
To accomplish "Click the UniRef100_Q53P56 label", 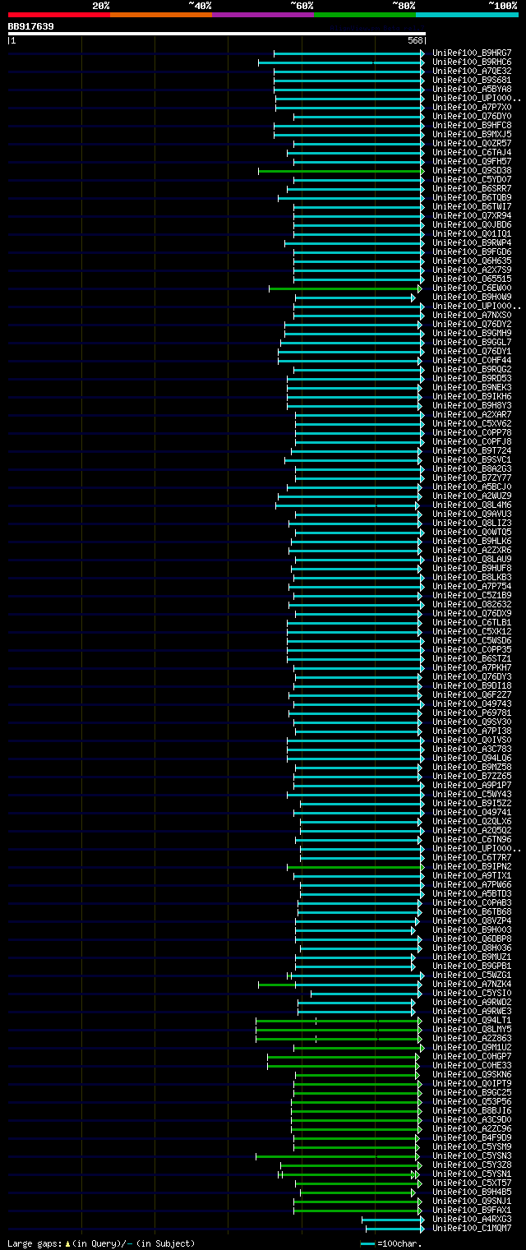I will tap(471, 1101).
